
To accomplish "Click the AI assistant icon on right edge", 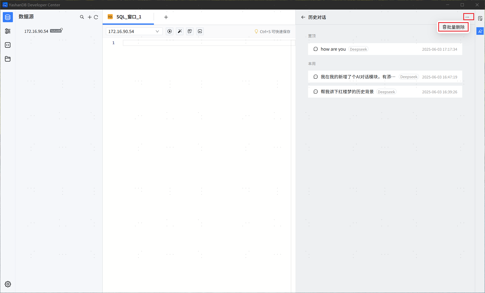I will (480, 31).
